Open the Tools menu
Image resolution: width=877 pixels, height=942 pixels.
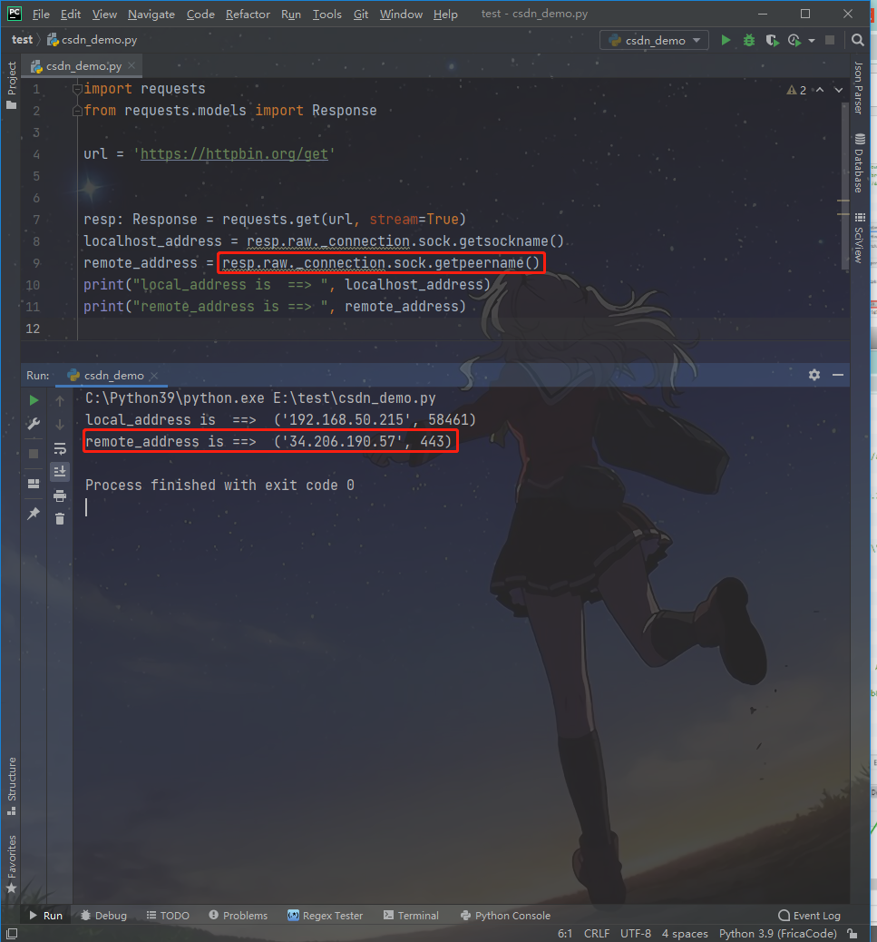(x=327, y=14)
